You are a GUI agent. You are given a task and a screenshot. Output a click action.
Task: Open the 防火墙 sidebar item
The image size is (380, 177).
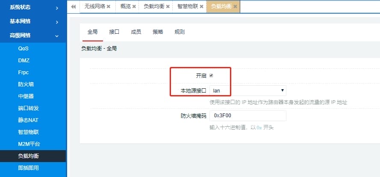coord(26,84)
